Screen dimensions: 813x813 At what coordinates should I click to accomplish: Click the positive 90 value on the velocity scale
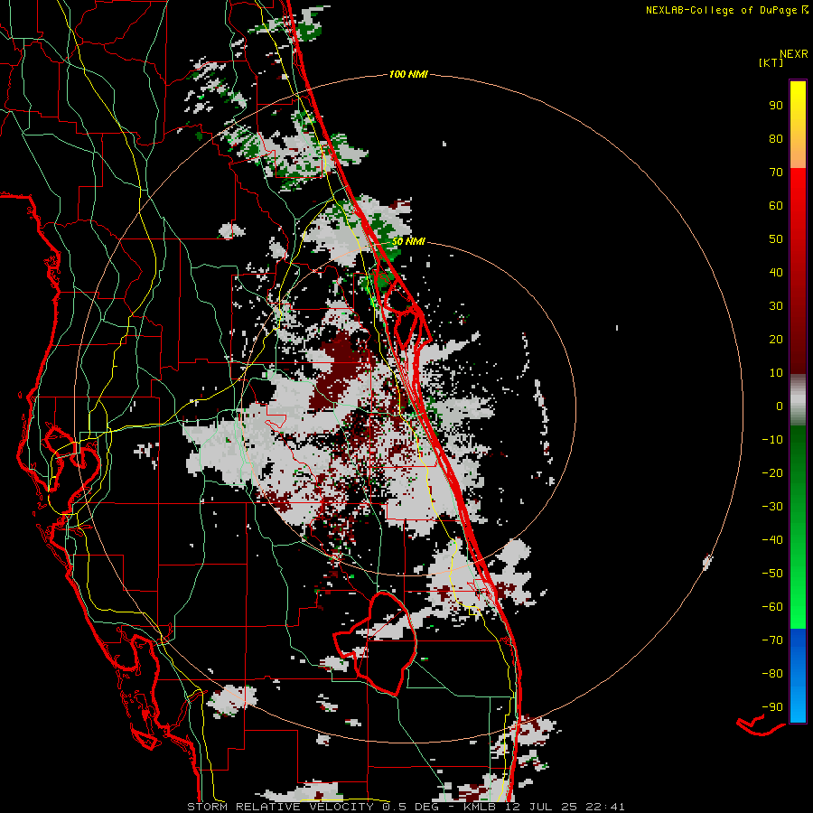click(x=776, y=106)
